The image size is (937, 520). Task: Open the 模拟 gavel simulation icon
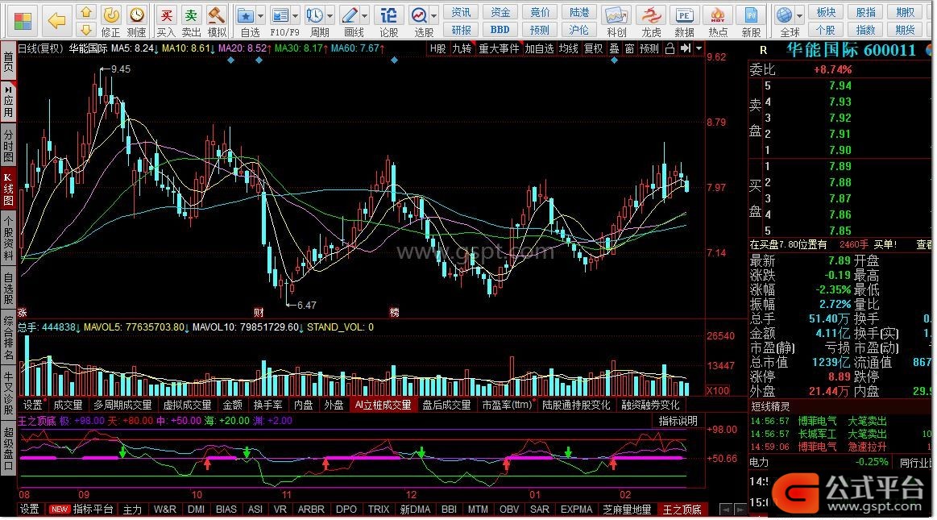pos(216,15)
